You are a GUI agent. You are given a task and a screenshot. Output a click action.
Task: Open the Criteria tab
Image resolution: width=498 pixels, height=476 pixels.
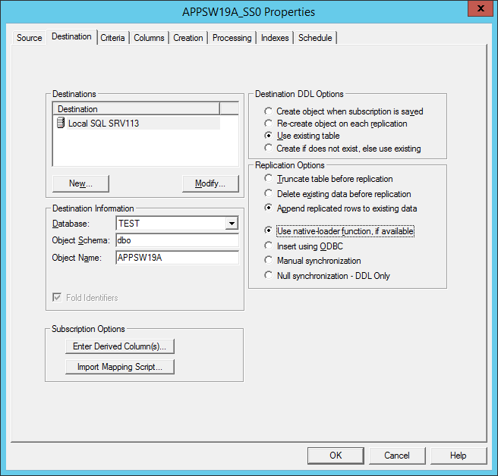click(x=113, y=38)
